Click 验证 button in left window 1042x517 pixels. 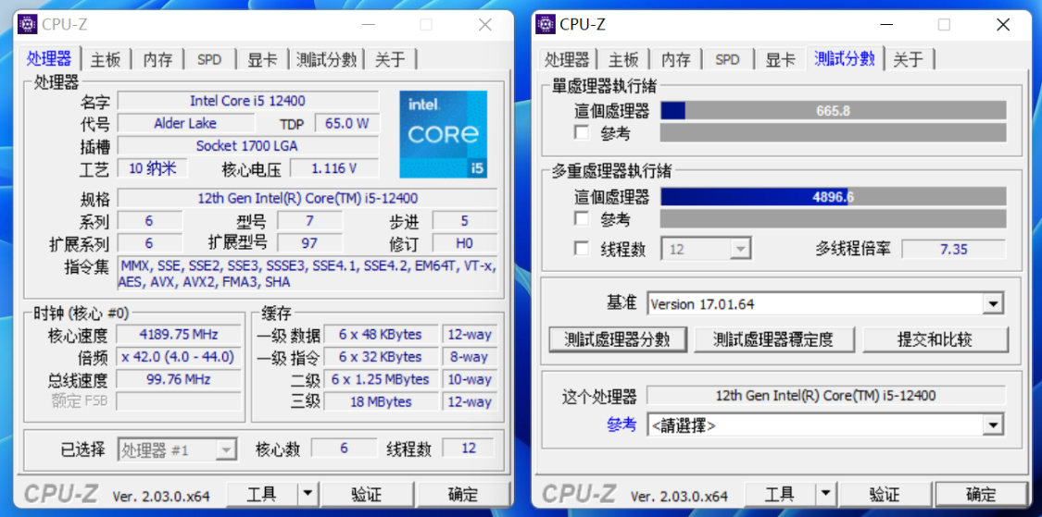(x=366, y=494)
